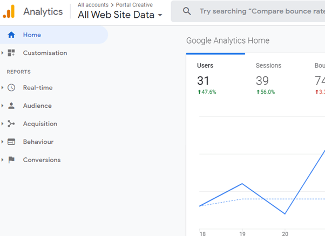The height and width of the screenshot is (236, 325).
Task: Click the chart line peak at 19
Action: pos(242,183)
